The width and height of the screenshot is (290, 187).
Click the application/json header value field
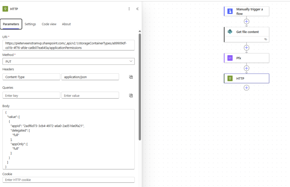[x=90, y=77]
